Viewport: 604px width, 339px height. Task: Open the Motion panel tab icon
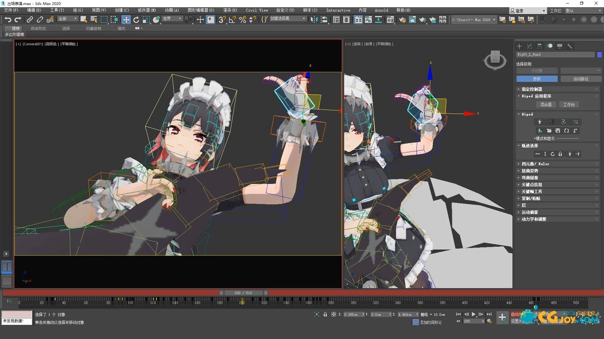click(x=550, y=46)
